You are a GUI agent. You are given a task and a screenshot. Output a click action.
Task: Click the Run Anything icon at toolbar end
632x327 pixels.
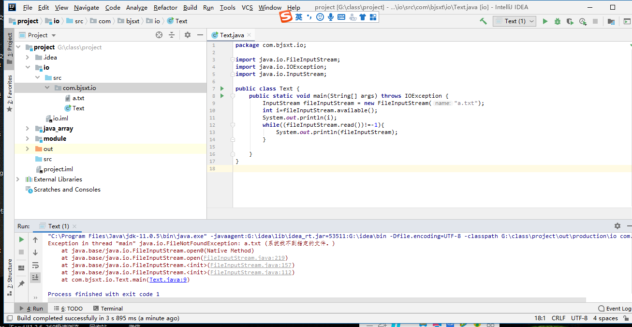point(627,21)
